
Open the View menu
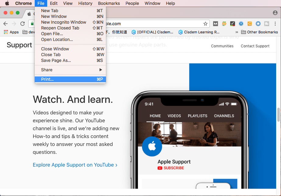[x=68, y=3]
